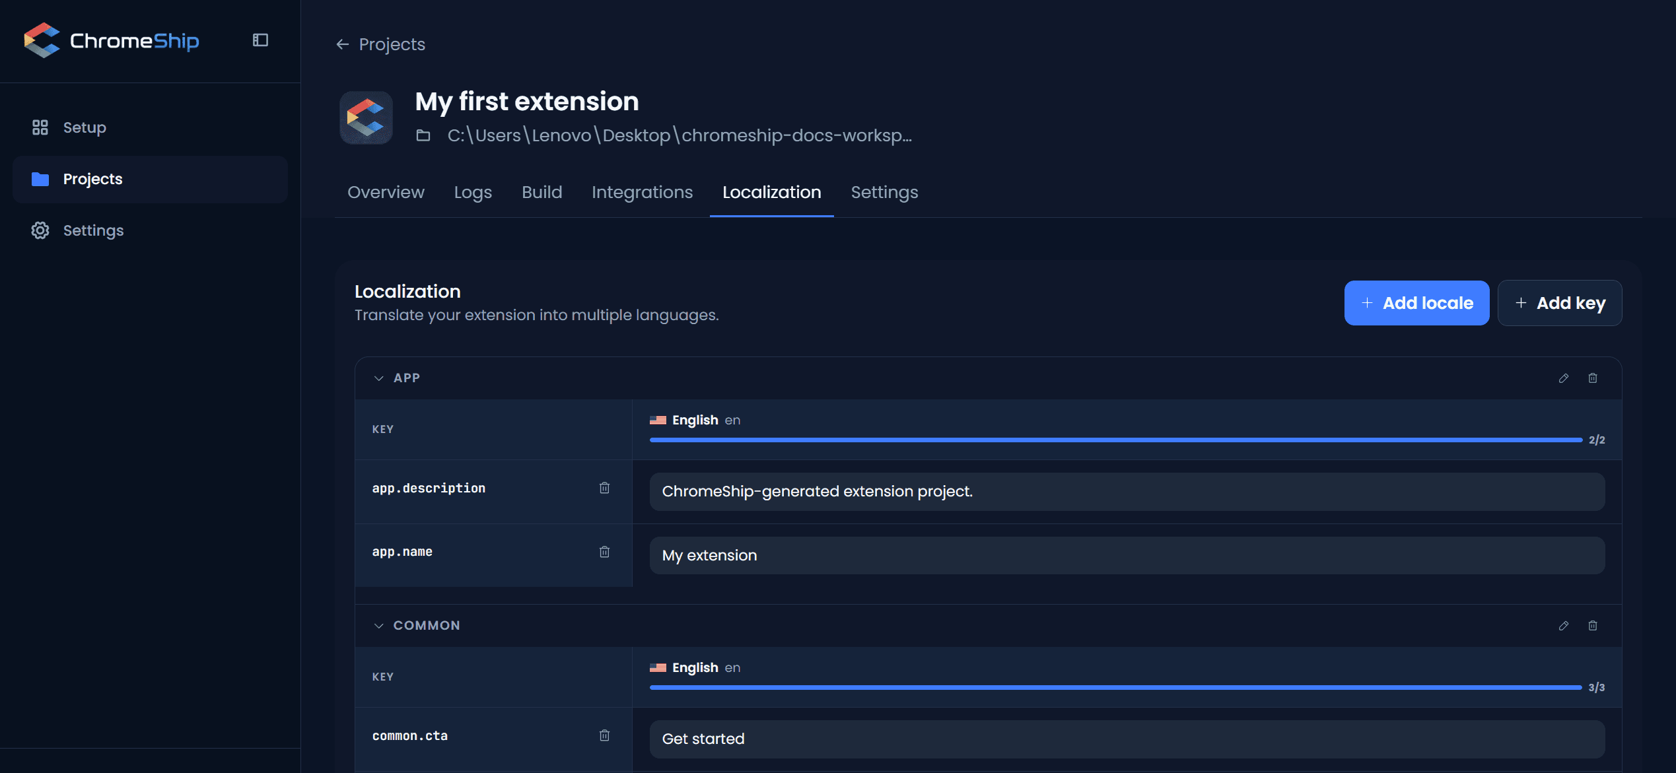The width and height of the screenshot is (1676, 773).
Task: Click the Setup grid icon
Action: pyautogui.click(x=40, y=127)
